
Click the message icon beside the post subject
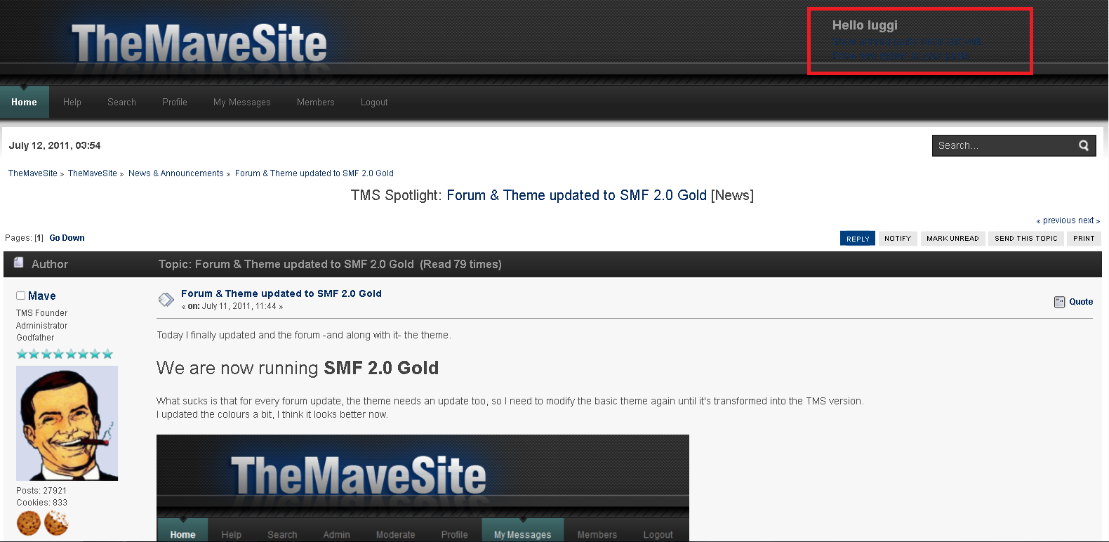pos(166,300)
